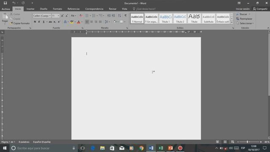This screenshot has width=270, height=152.
Task: Apply the Normal style
Action: tap(137, 19)
